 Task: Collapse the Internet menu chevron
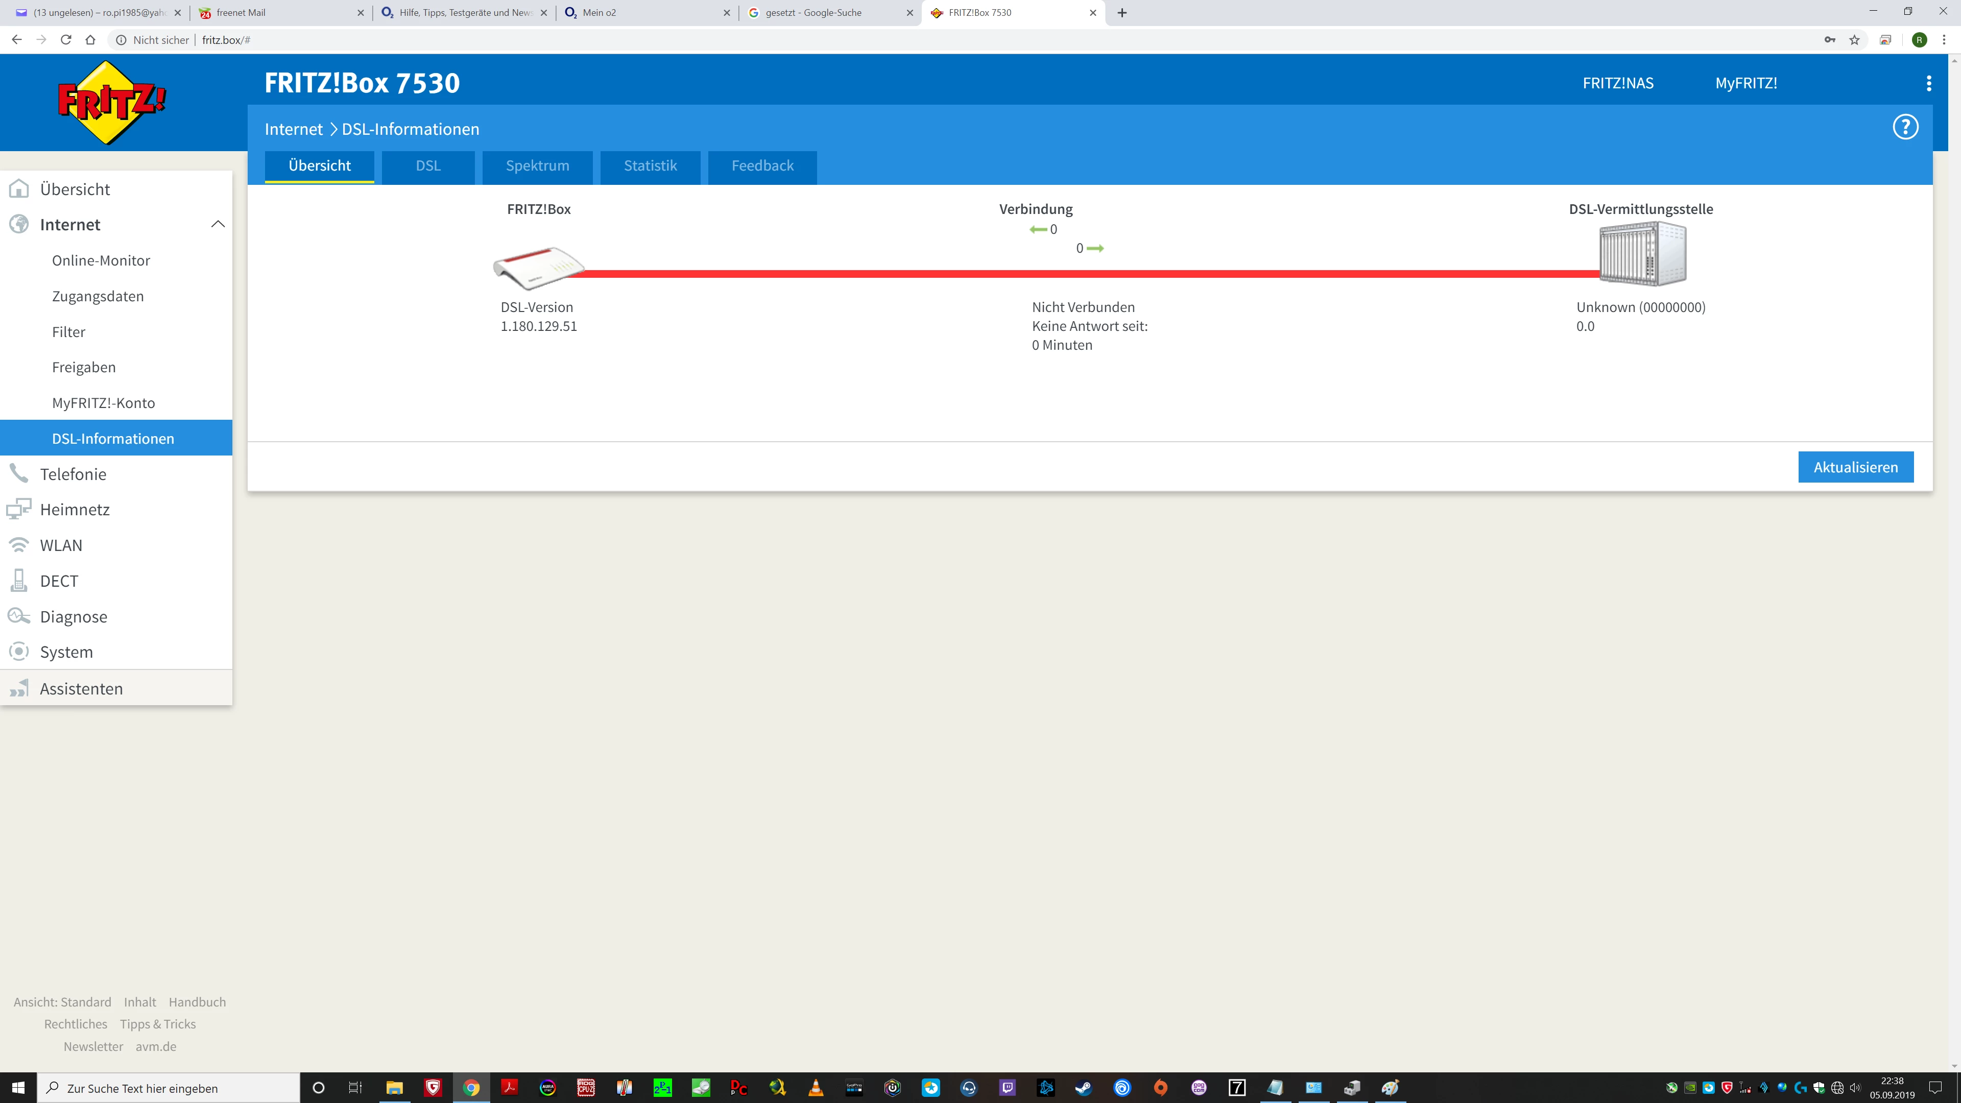coord(218,225)
